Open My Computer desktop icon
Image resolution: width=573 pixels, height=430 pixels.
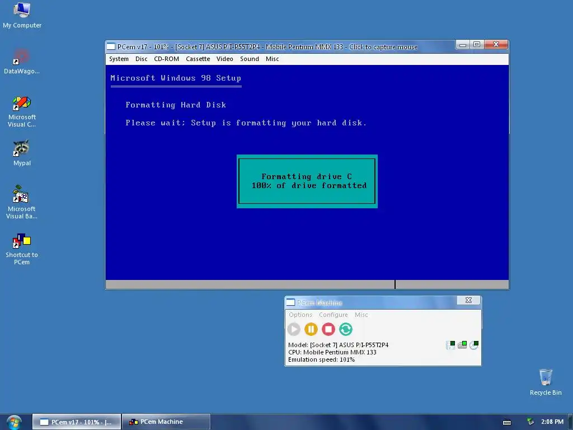click(22, 15)
